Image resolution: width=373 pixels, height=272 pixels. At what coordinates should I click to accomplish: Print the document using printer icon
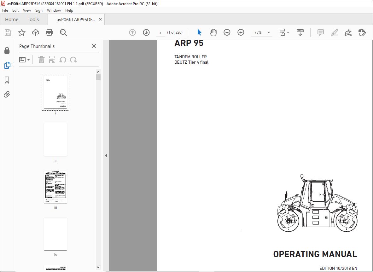pos(49,32)
